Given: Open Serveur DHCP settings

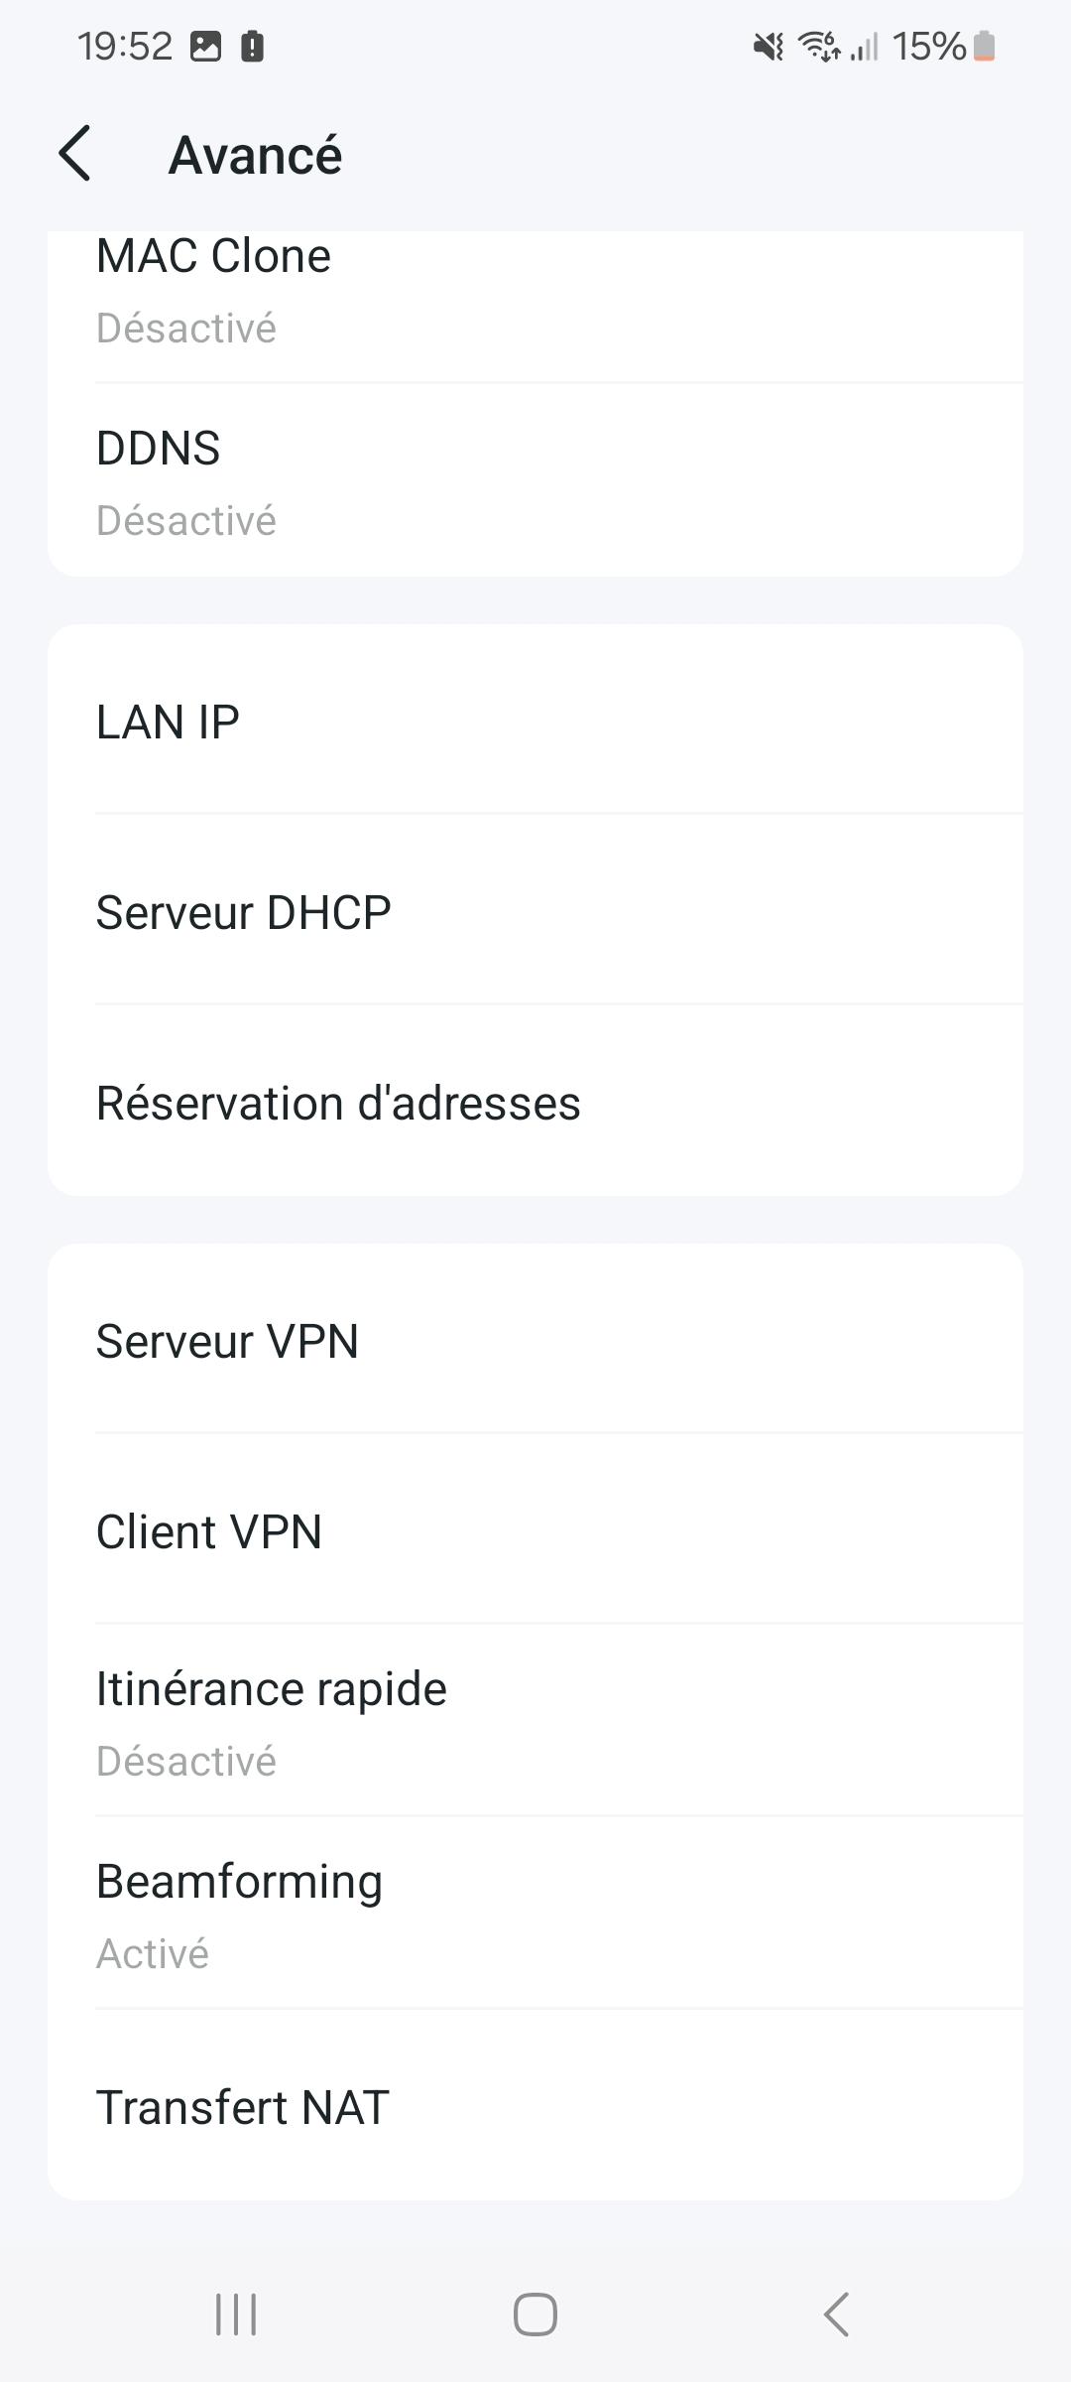Looking at the screenshot, I should tap(535, 912).
